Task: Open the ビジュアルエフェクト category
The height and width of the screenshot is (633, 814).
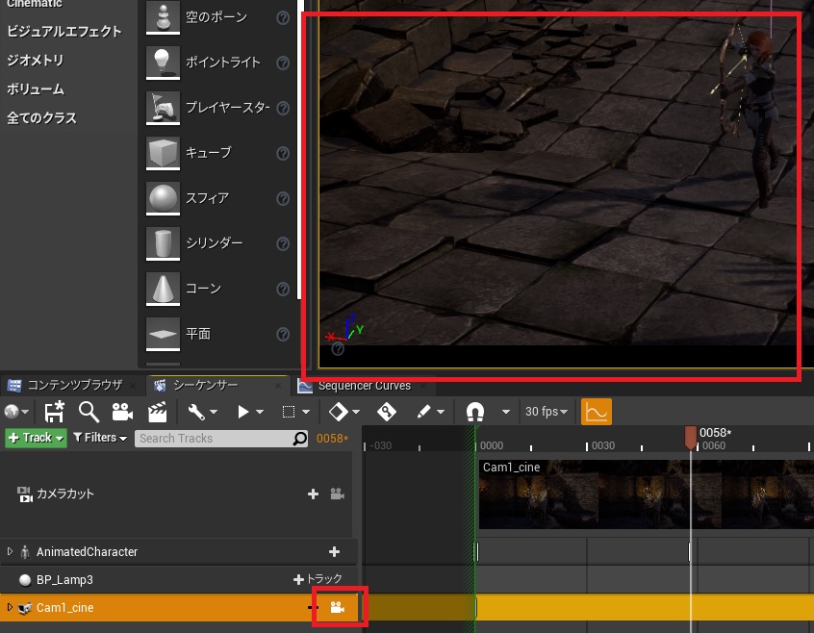Action: click(x=64, y=31)
